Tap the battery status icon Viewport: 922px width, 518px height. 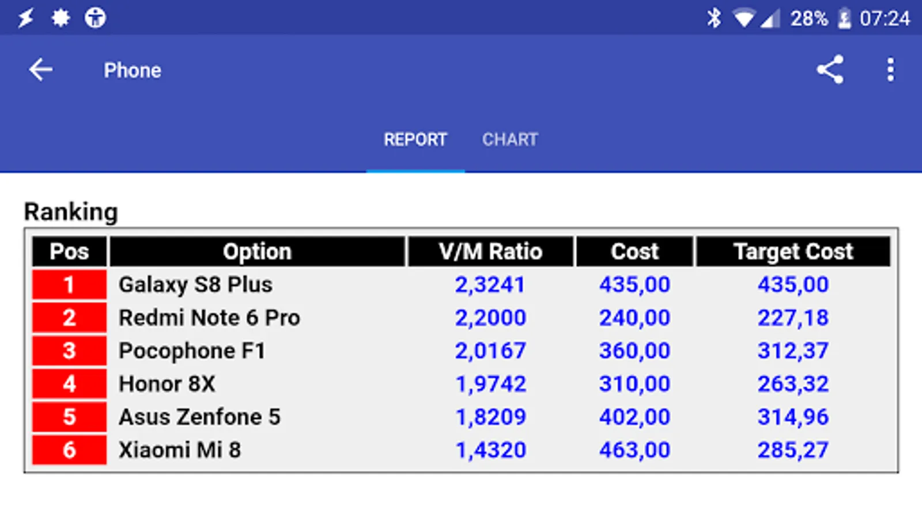[x=844, y=18]
